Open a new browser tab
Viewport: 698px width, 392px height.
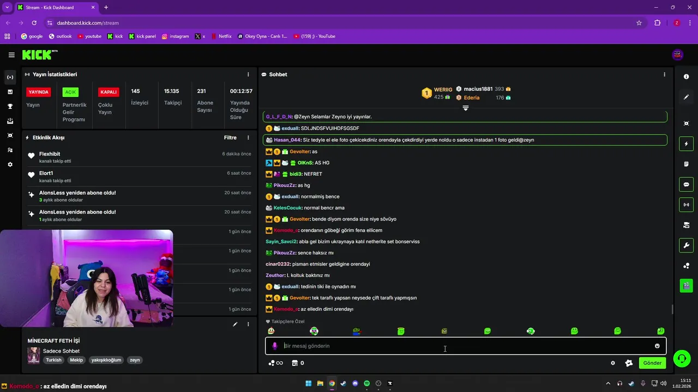tap(106, 8)
